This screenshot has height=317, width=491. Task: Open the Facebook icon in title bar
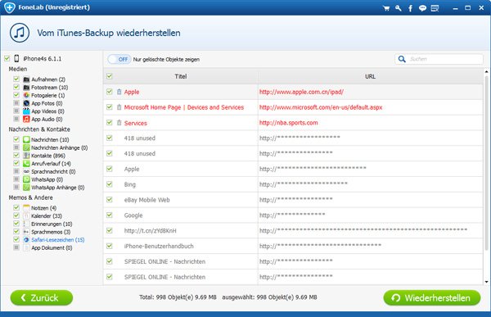coord(410,8)
